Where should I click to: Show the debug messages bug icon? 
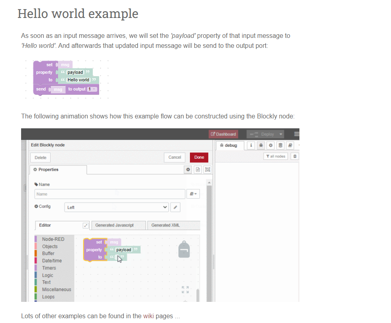coord(261,146)
